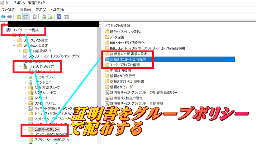The width and height of the screenshot is (256, 144).
Task: Expand the アプリケーション制御ポリシー node
Action: click(25, 140)
